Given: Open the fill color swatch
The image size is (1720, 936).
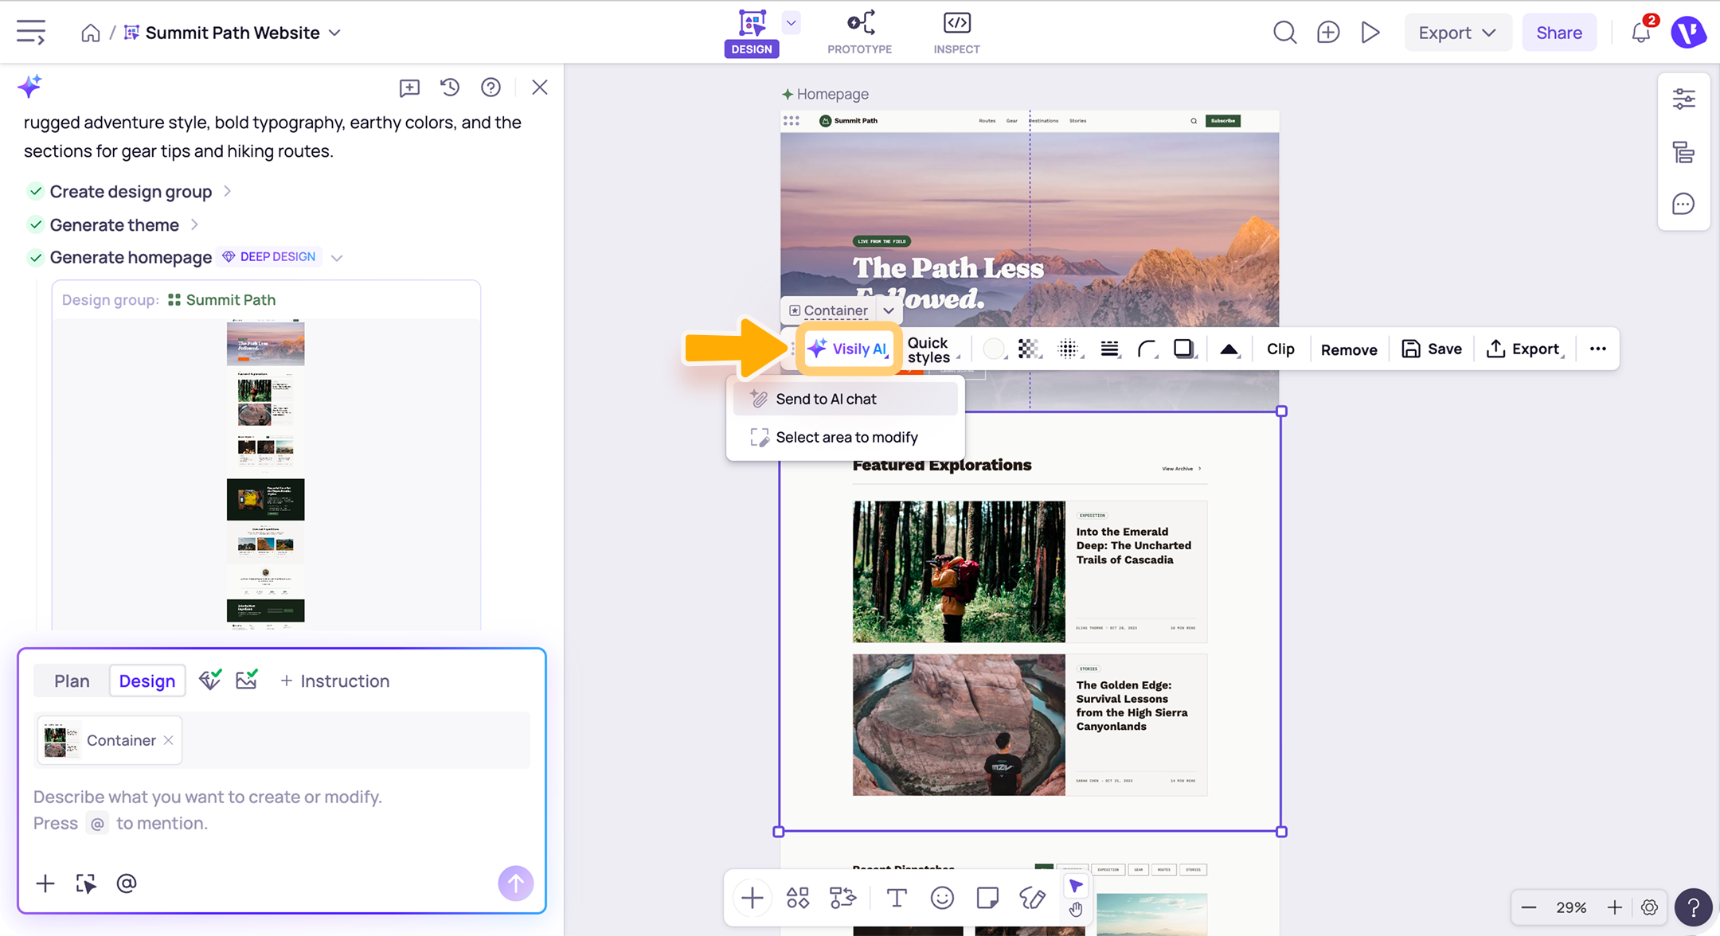Looking at the screenshot, I should coord(994,349).
